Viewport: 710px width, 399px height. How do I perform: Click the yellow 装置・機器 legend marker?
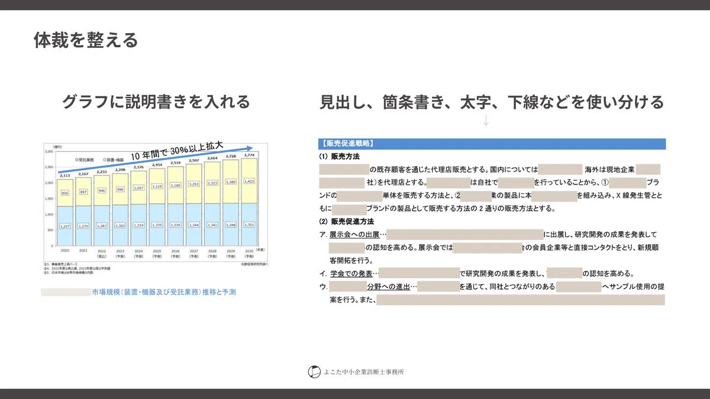(x=105, y=160)
